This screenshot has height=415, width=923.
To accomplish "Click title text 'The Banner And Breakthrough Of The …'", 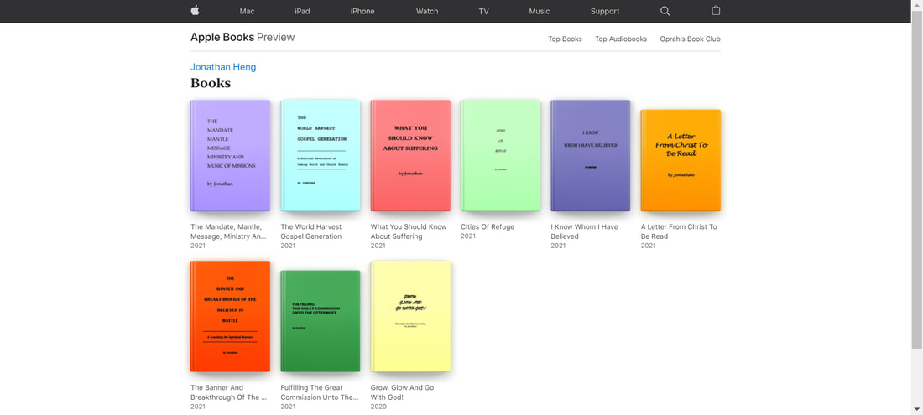I will [x=228, y=392].
